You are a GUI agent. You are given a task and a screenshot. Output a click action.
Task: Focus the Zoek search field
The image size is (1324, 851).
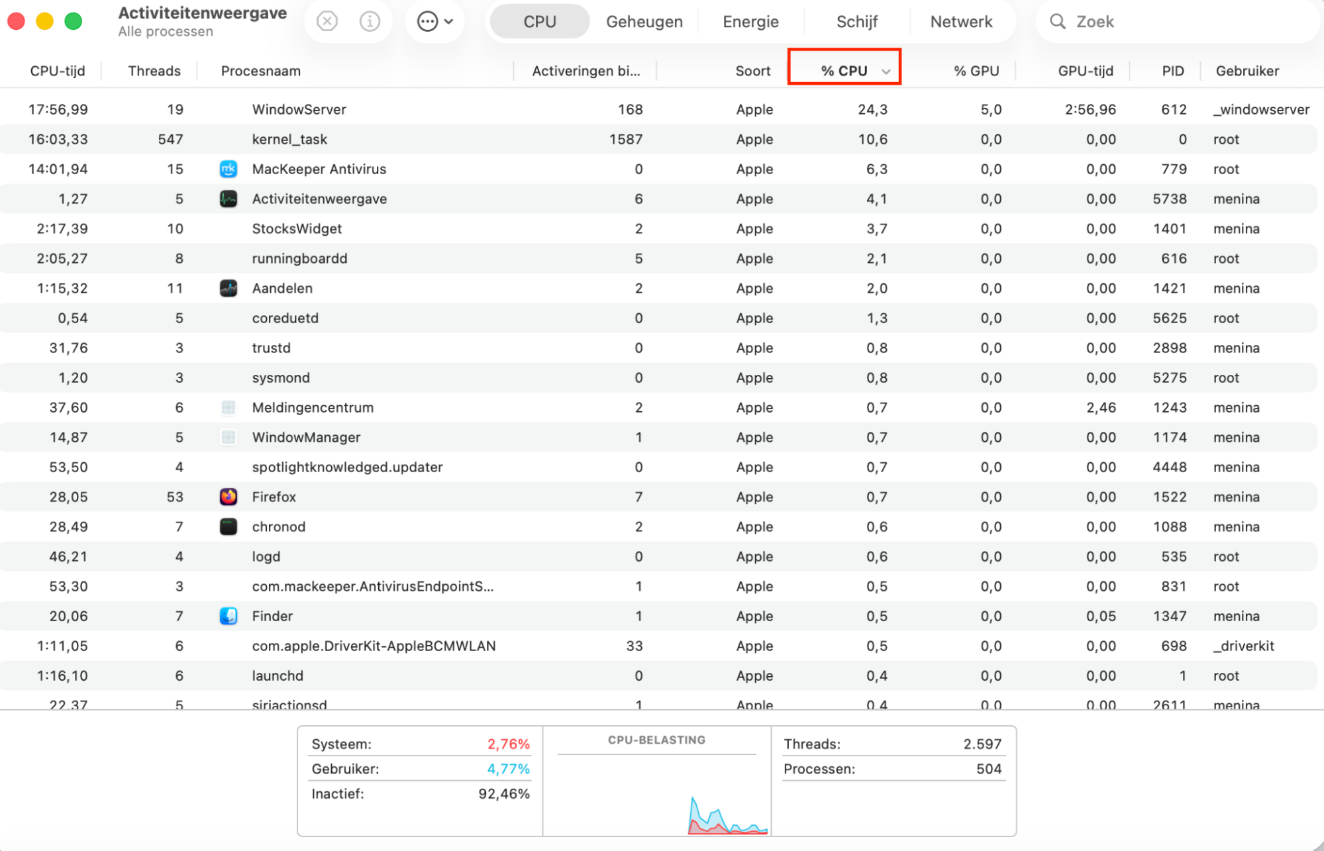[x=1177, y=22]
